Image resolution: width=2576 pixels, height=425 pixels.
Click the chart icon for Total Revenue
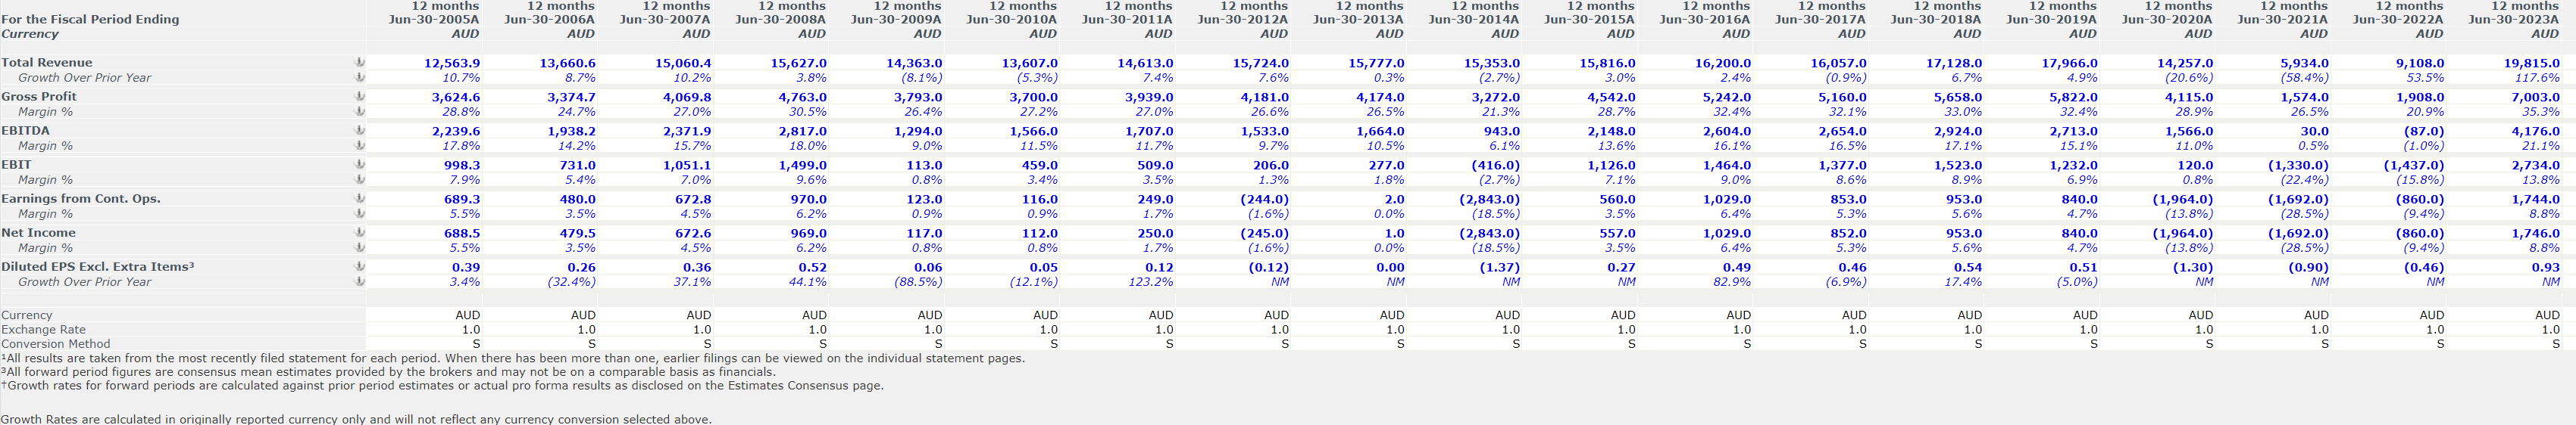[x=360, y=63]
